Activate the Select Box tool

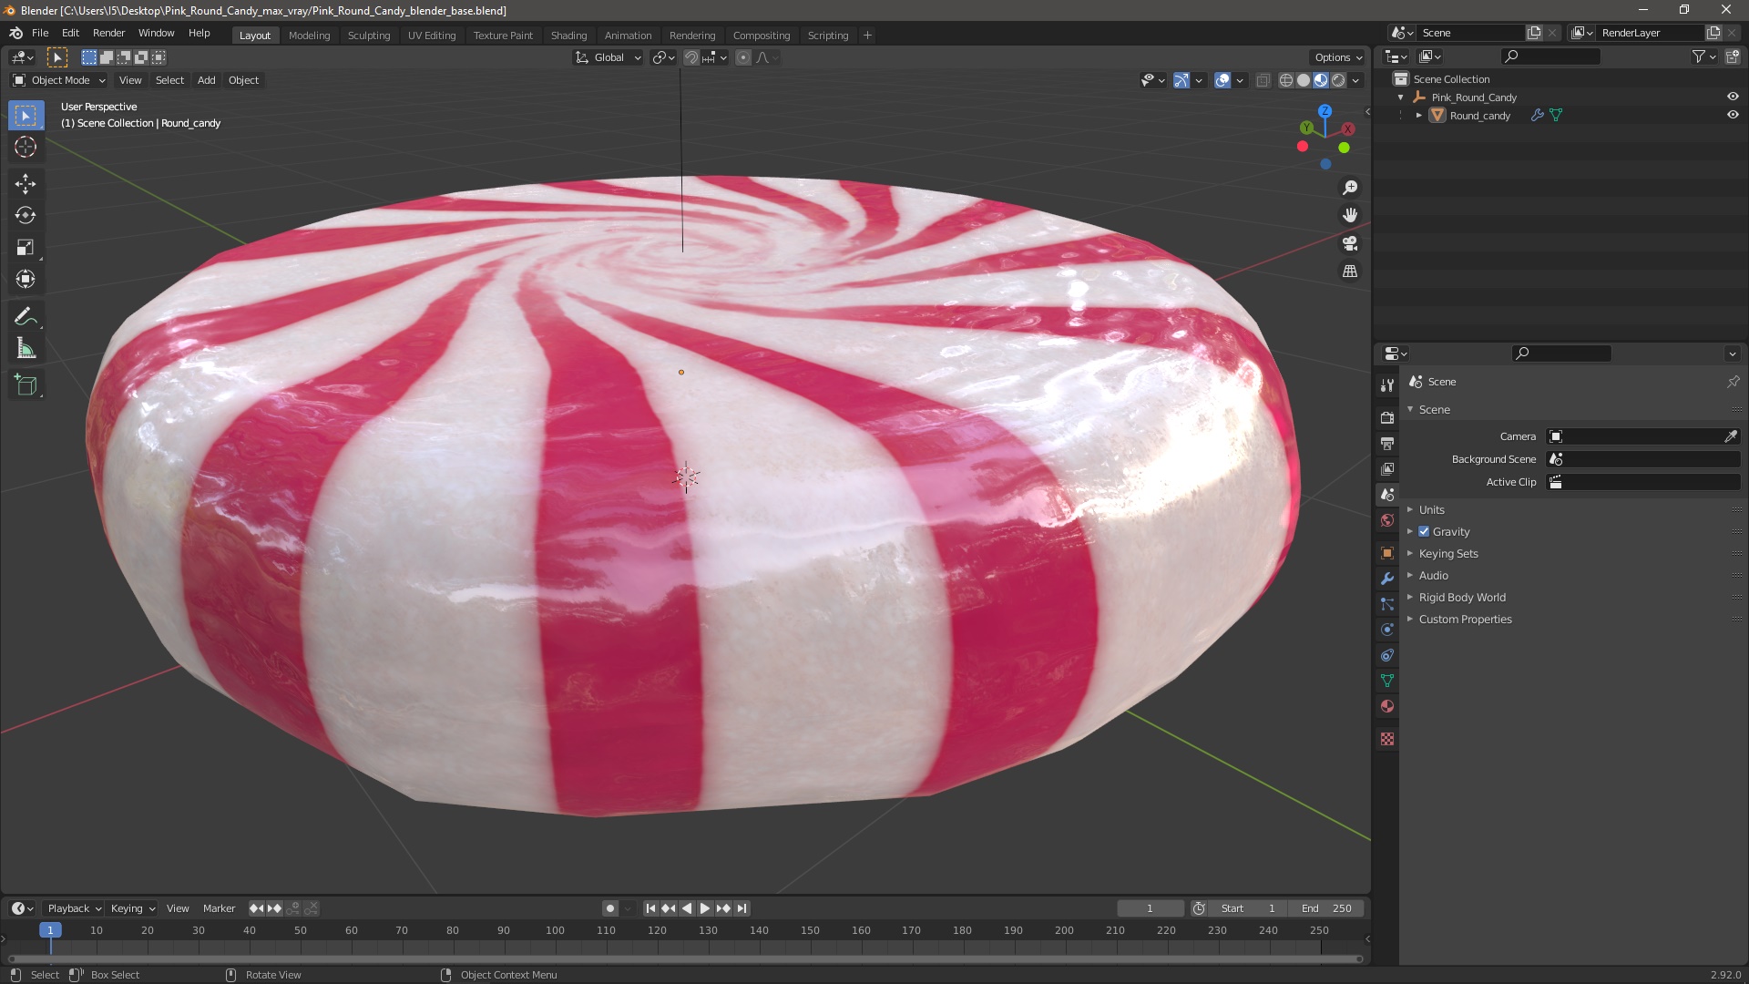pos(26,115)
